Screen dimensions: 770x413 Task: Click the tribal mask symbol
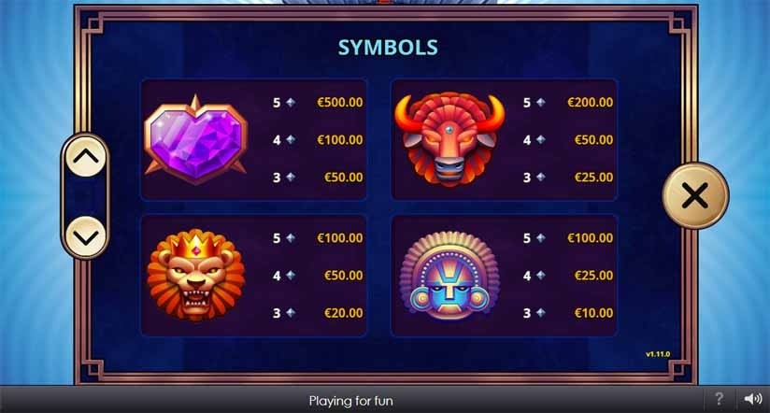coord(449,275)
